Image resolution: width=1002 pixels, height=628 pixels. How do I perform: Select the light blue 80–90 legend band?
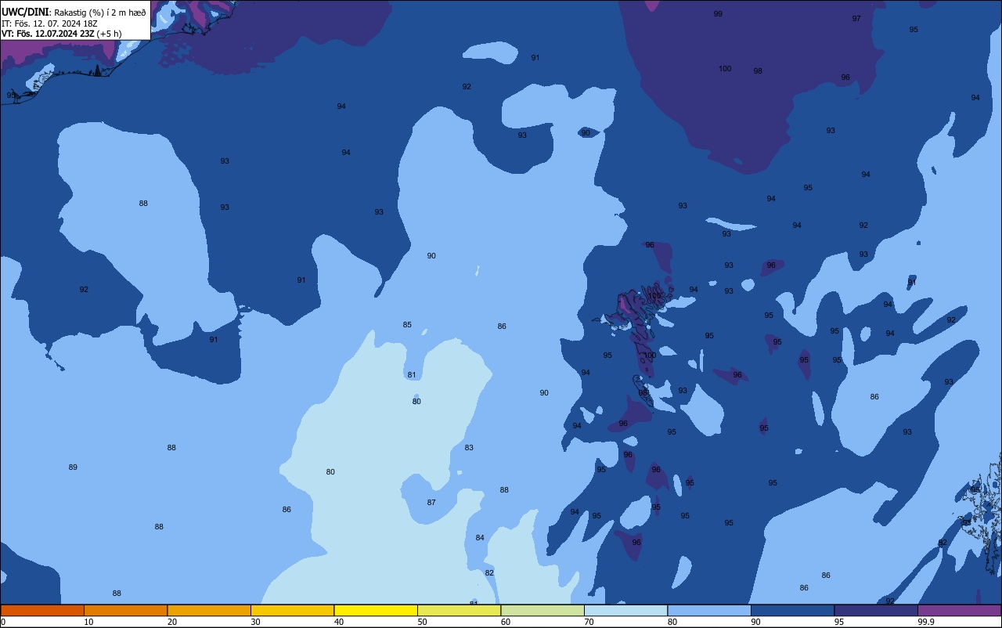pyautogui.click(x=709, y=610)
